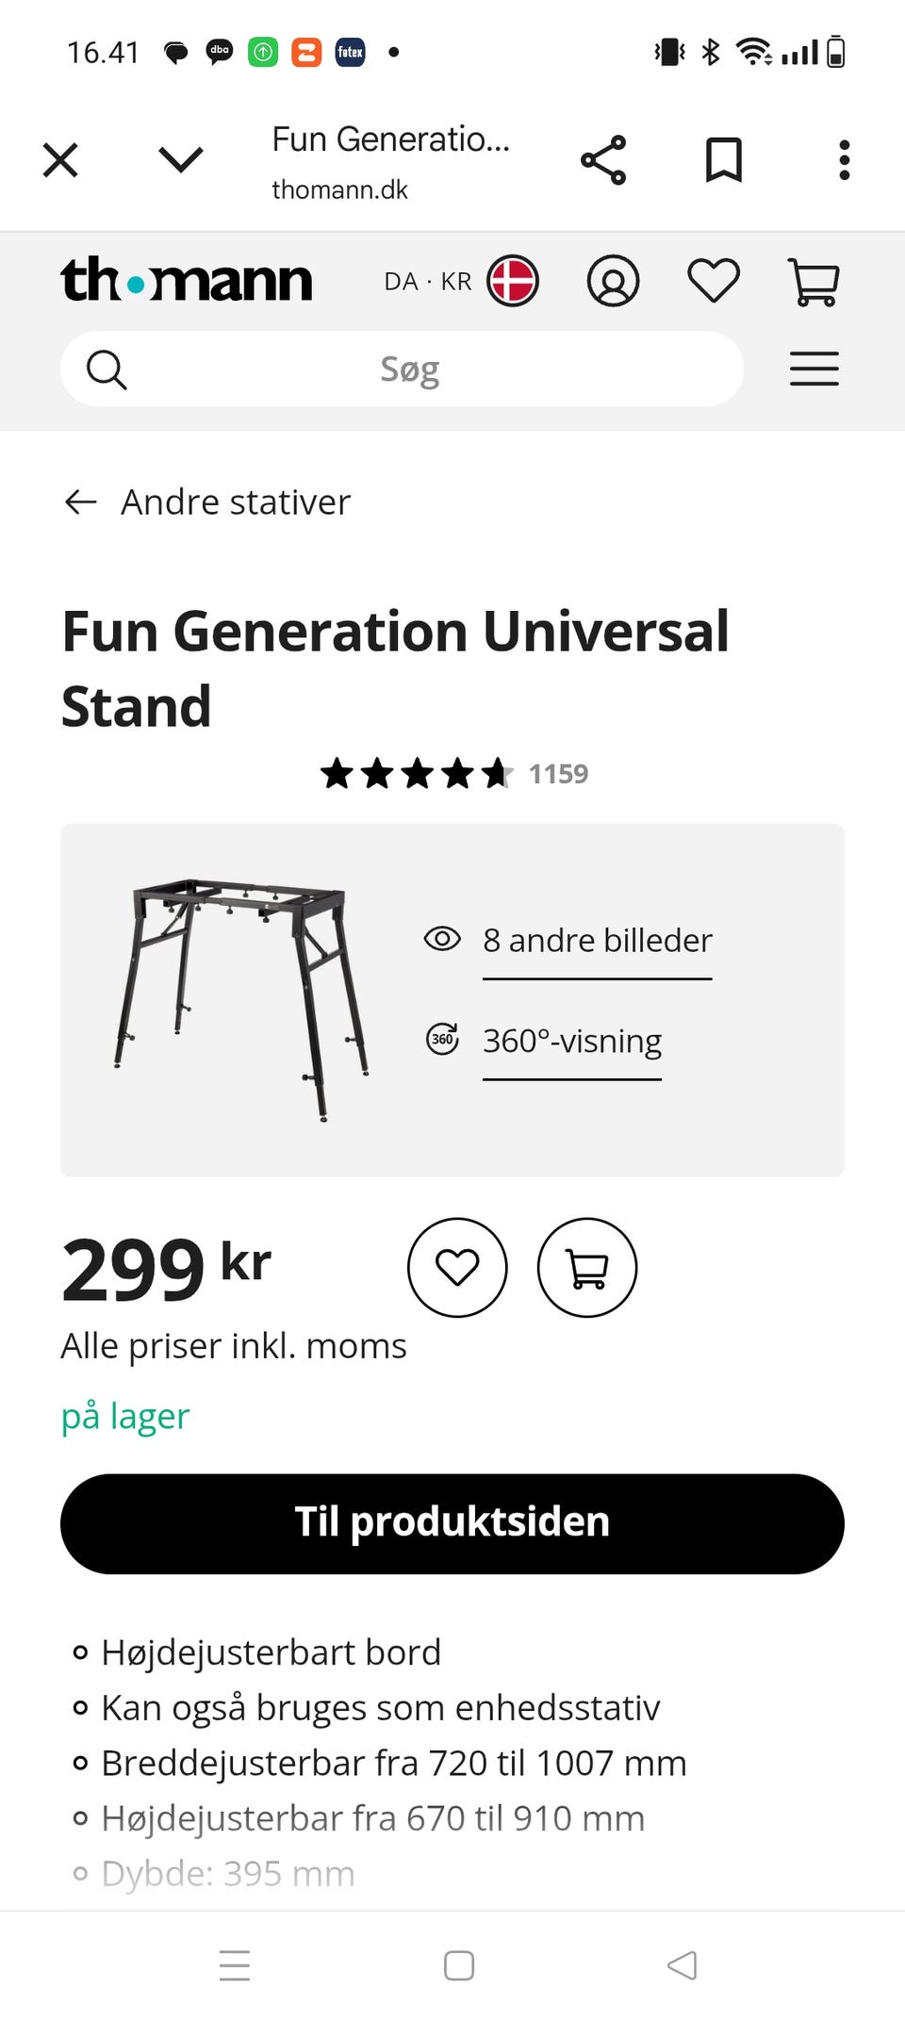
Task: Collapse the browser view with down chevron
Action: coord(181,160)
